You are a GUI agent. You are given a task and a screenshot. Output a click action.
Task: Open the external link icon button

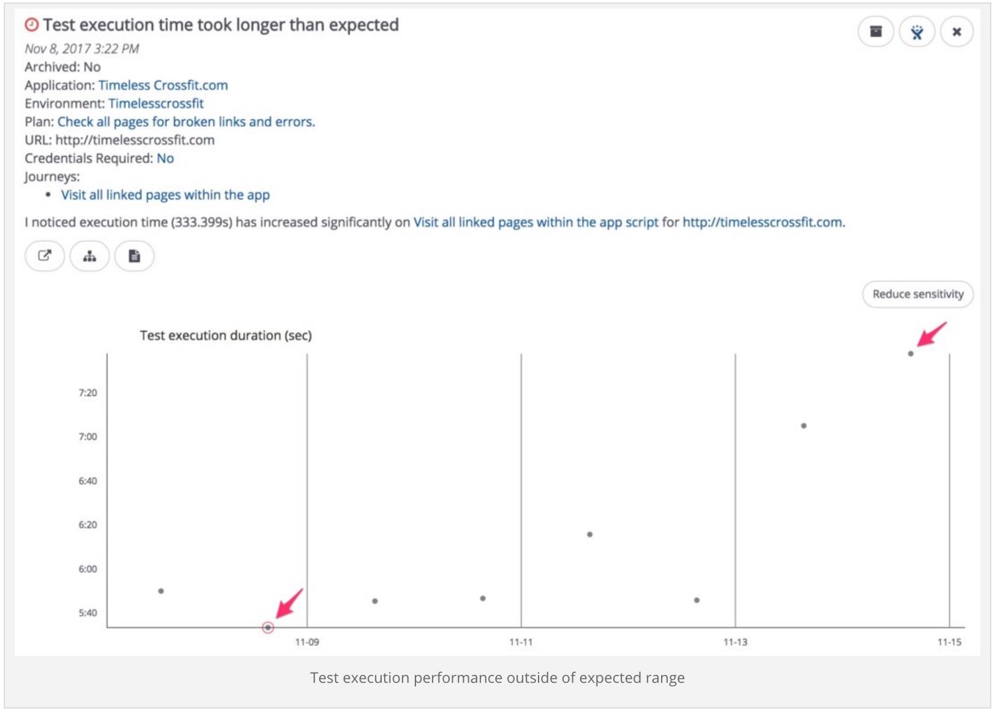click(x=45, y=256)
